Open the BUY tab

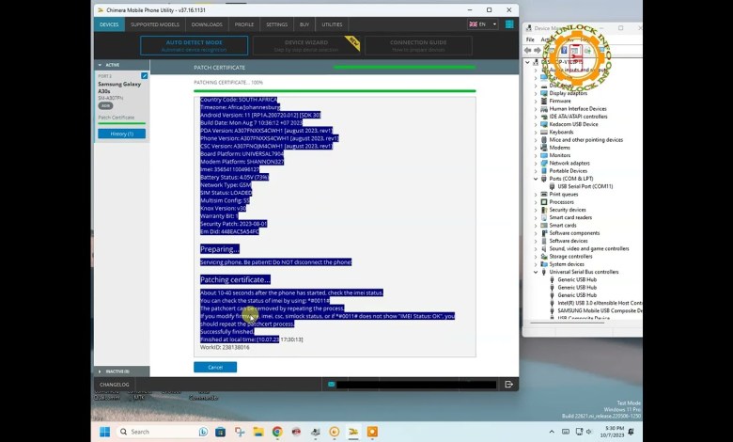coord(304,24)
